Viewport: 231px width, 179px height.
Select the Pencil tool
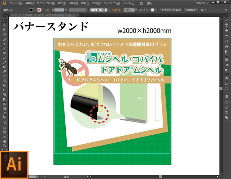(x=5, y=62)
